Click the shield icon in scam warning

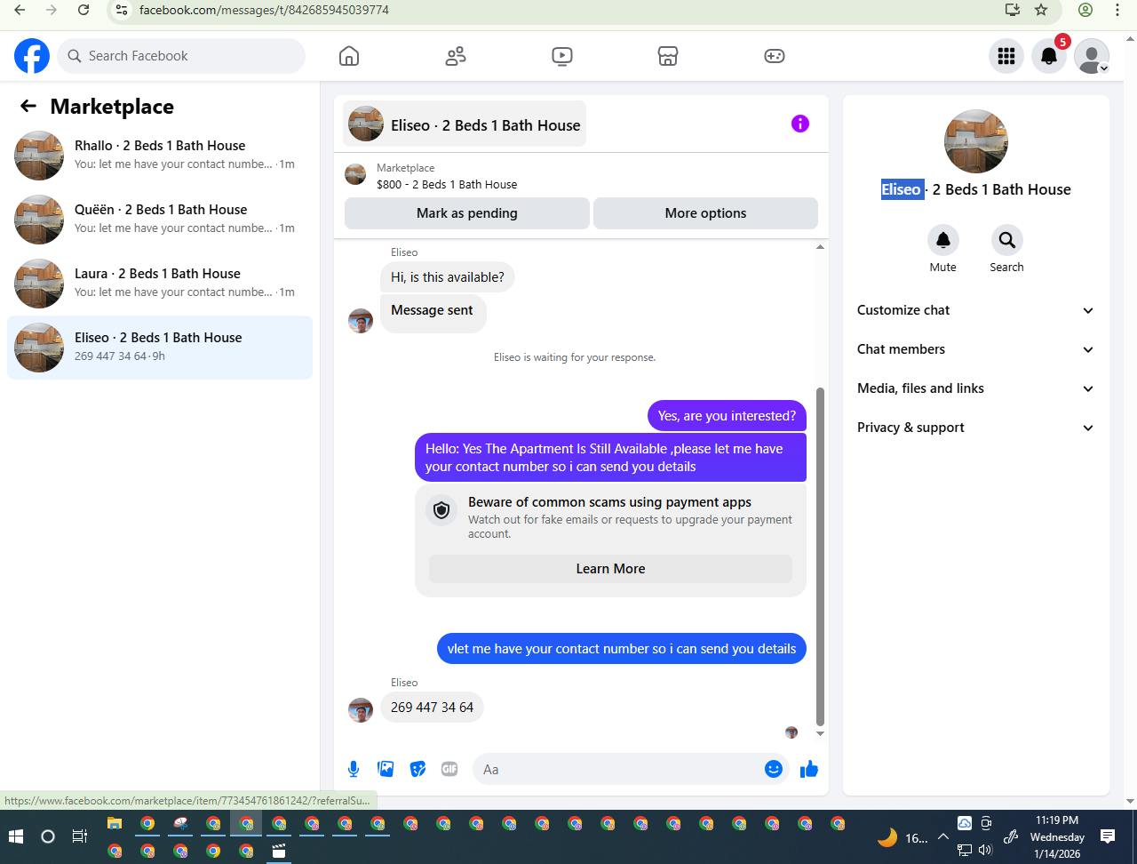point(441,510)
